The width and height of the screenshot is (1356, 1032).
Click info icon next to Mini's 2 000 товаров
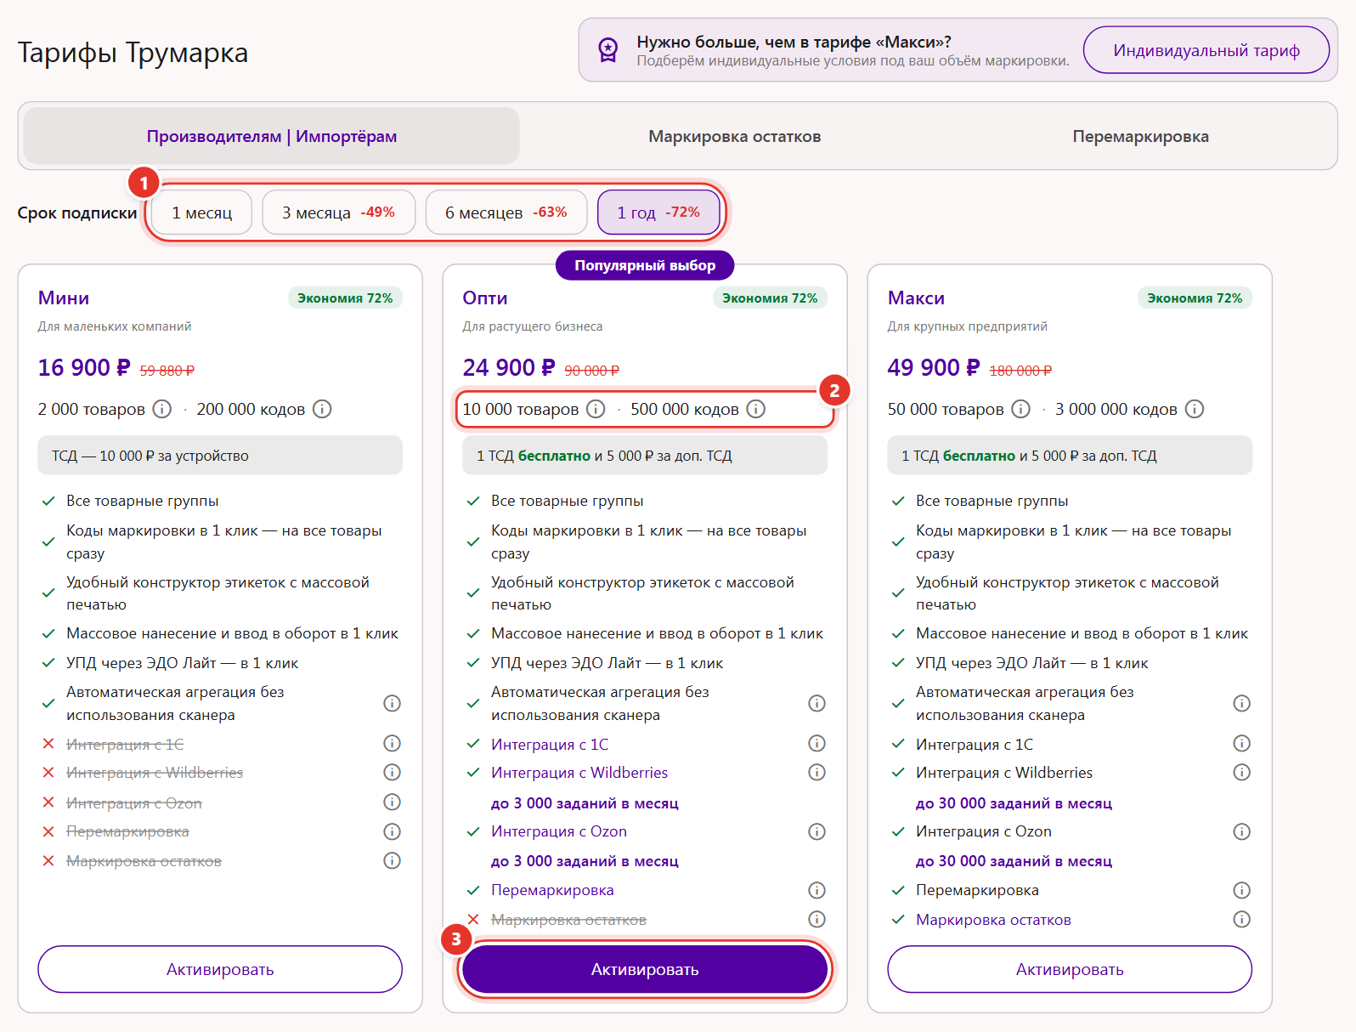161,409
